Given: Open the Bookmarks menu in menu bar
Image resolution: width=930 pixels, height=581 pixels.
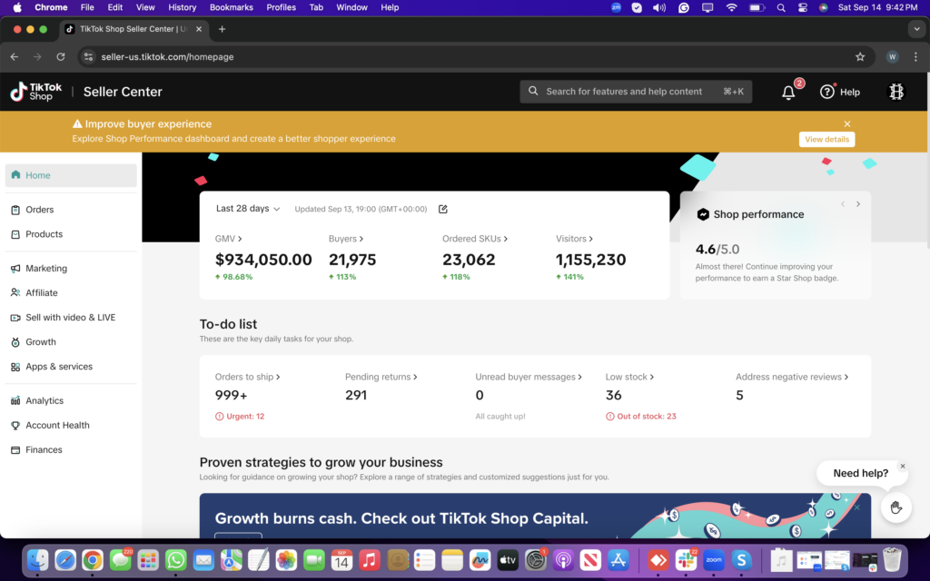Looking at the screenshot, I should pos(232,7).
